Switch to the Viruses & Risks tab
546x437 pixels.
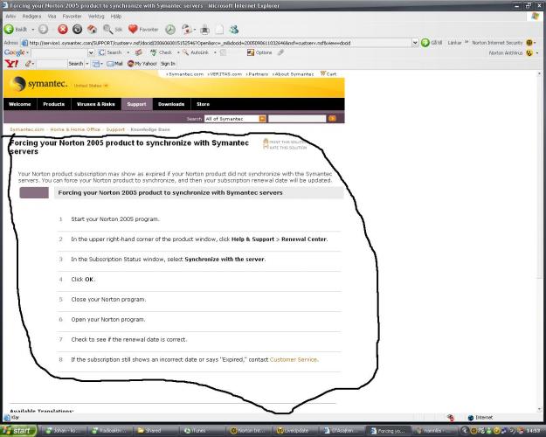[x=95, y=104]
